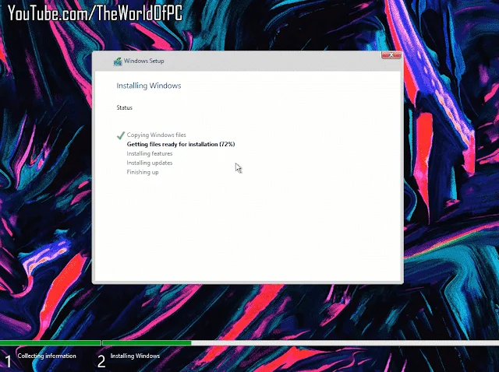Click the 'Status' label
Screen dimensions: 499x372
125,107
